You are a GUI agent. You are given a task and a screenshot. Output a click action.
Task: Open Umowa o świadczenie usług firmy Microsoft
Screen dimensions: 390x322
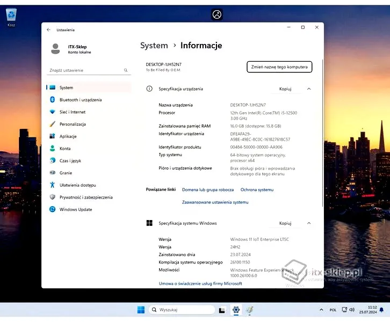pos(200,283)
